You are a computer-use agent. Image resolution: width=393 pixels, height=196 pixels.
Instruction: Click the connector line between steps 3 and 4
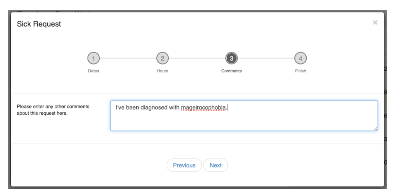265,58
